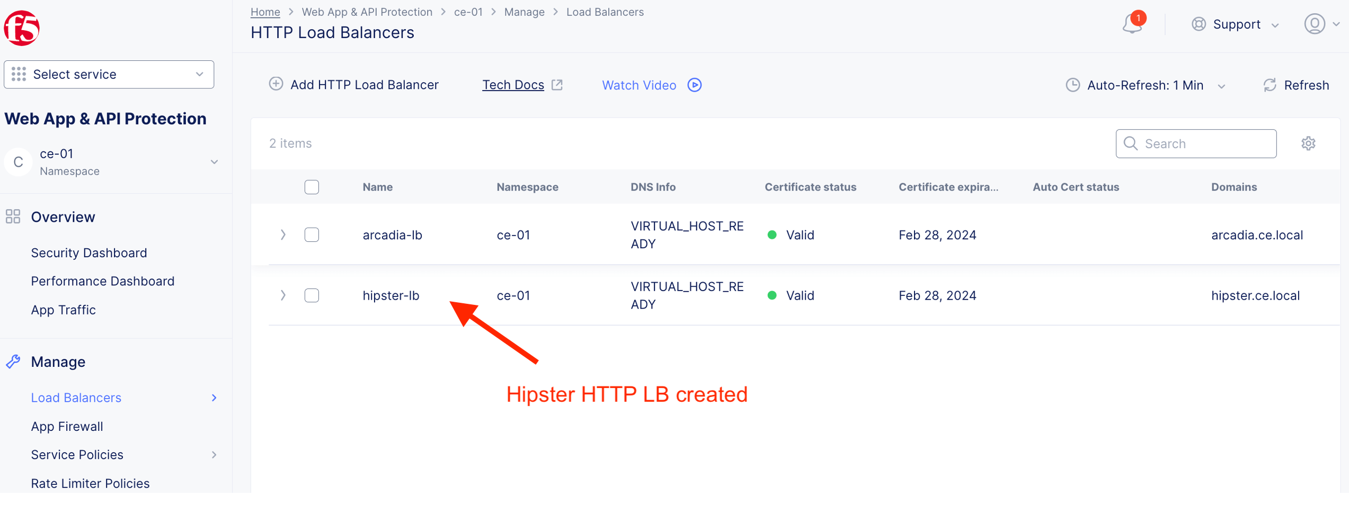The width and height of the screenshot is (1349, 505).
Task: Open the notifications bell icon
Action: pos(1132,24)
